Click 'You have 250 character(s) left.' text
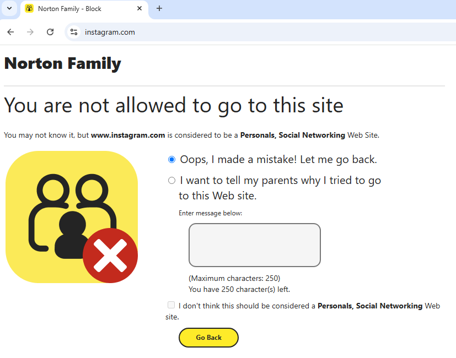Viewport: 456px width, 358px height. point(239,289)
